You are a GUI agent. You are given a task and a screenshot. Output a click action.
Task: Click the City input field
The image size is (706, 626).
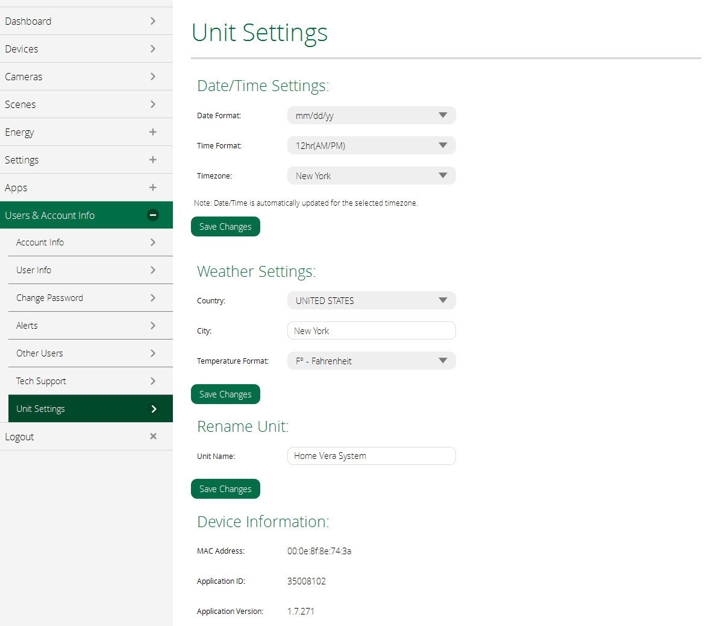click(372, 331)
